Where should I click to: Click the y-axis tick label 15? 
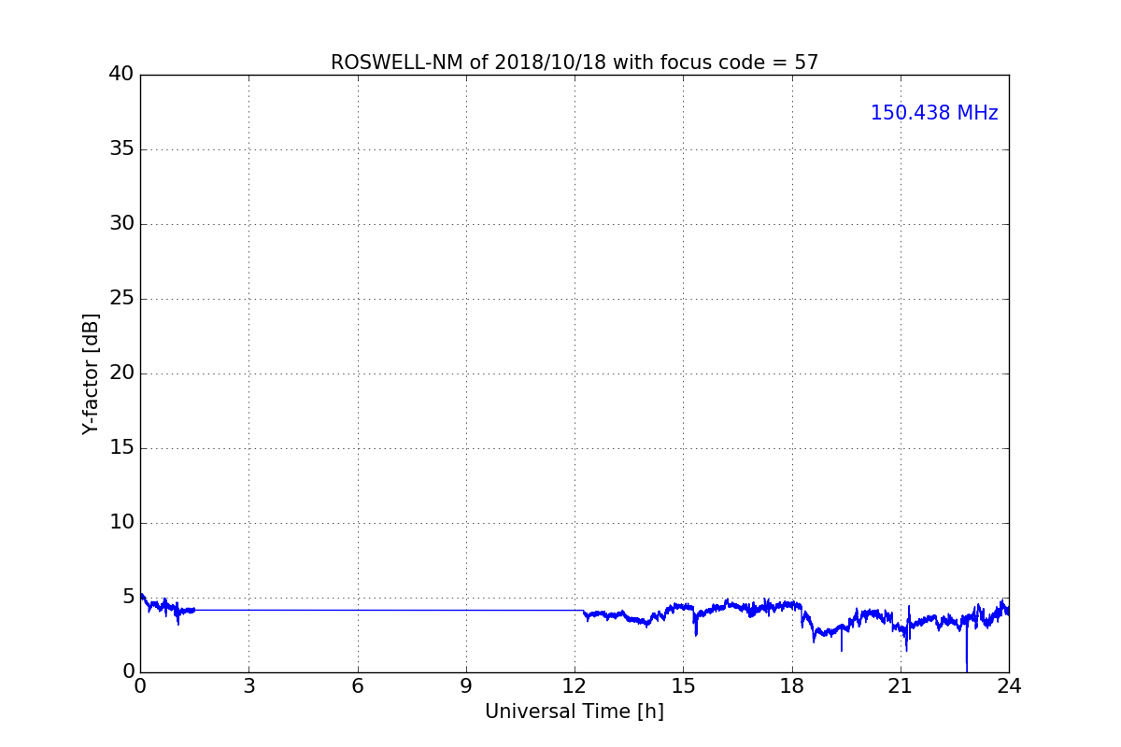point(121,447)
